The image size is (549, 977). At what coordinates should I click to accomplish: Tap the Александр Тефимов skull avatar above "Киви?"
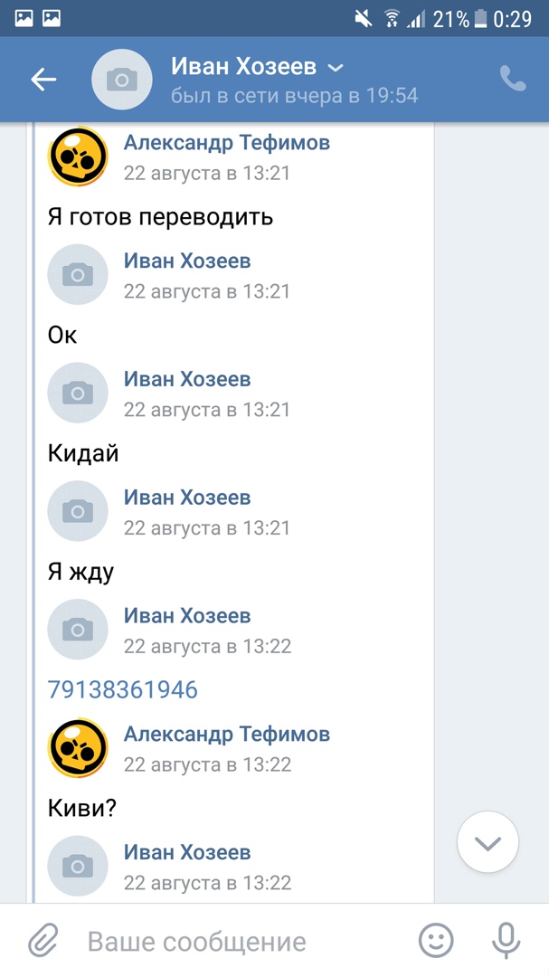[x=78, y=748]
